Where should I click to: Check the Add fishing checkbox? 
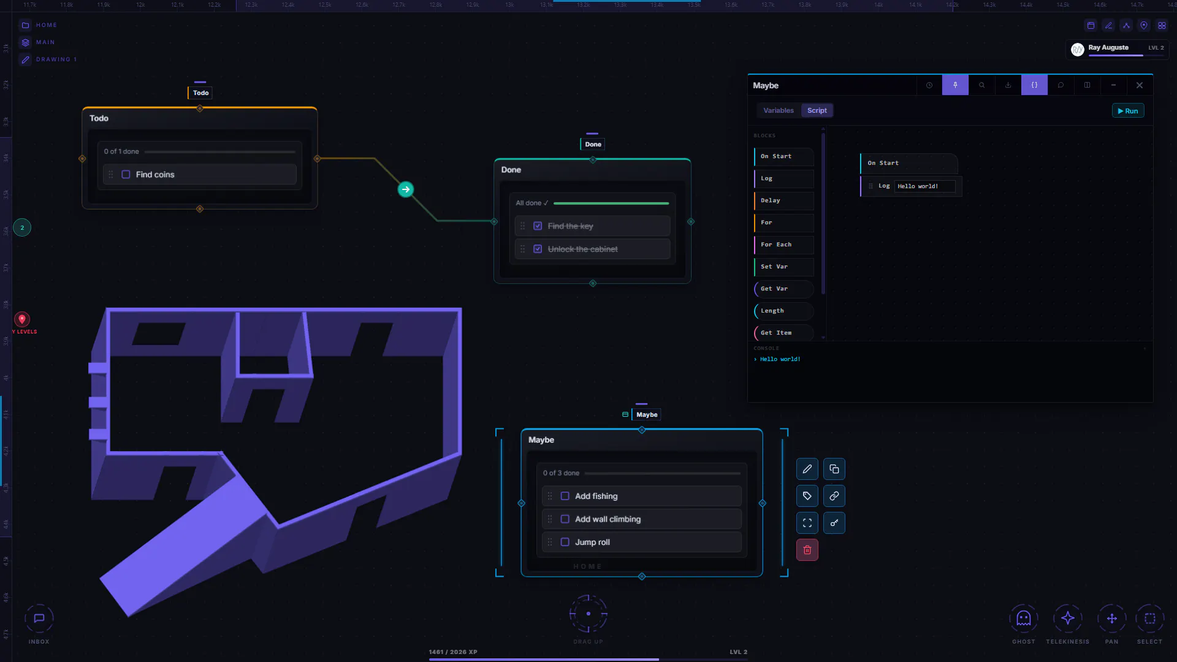tap(565, 496)
